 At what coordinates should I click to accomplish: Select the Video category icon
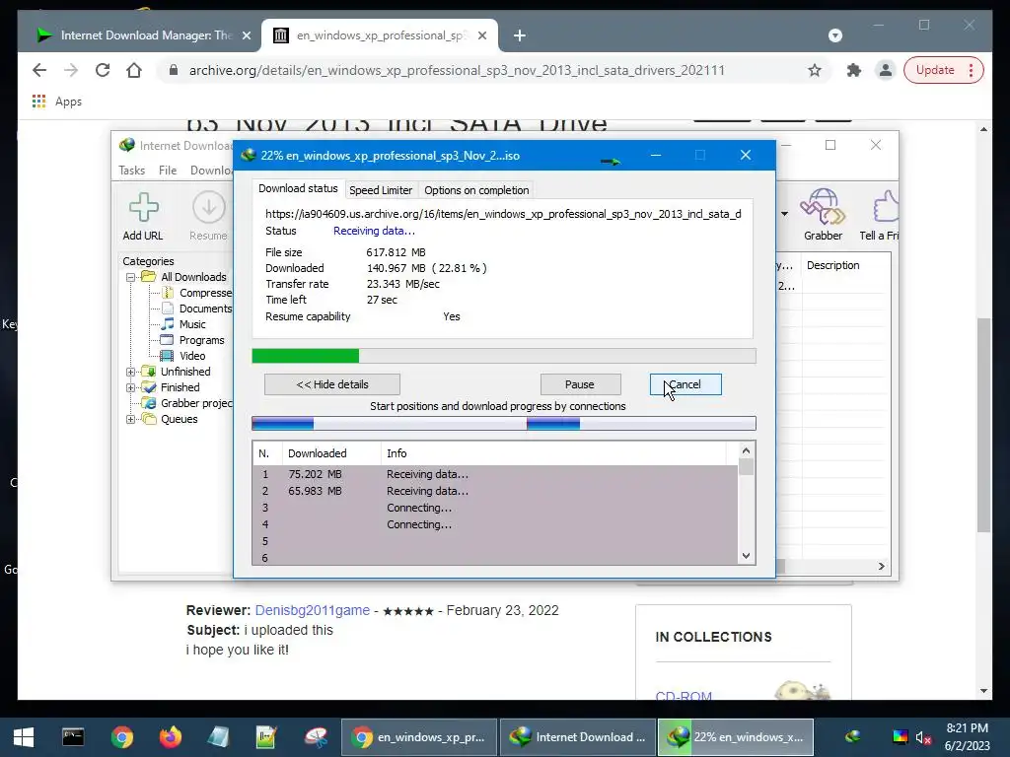click(167, 355)
